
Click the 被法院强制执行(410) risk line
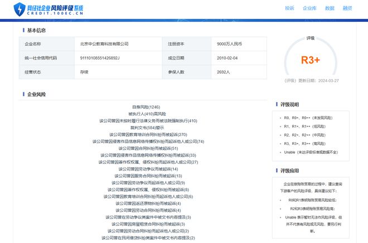click(x=148, y=121)
